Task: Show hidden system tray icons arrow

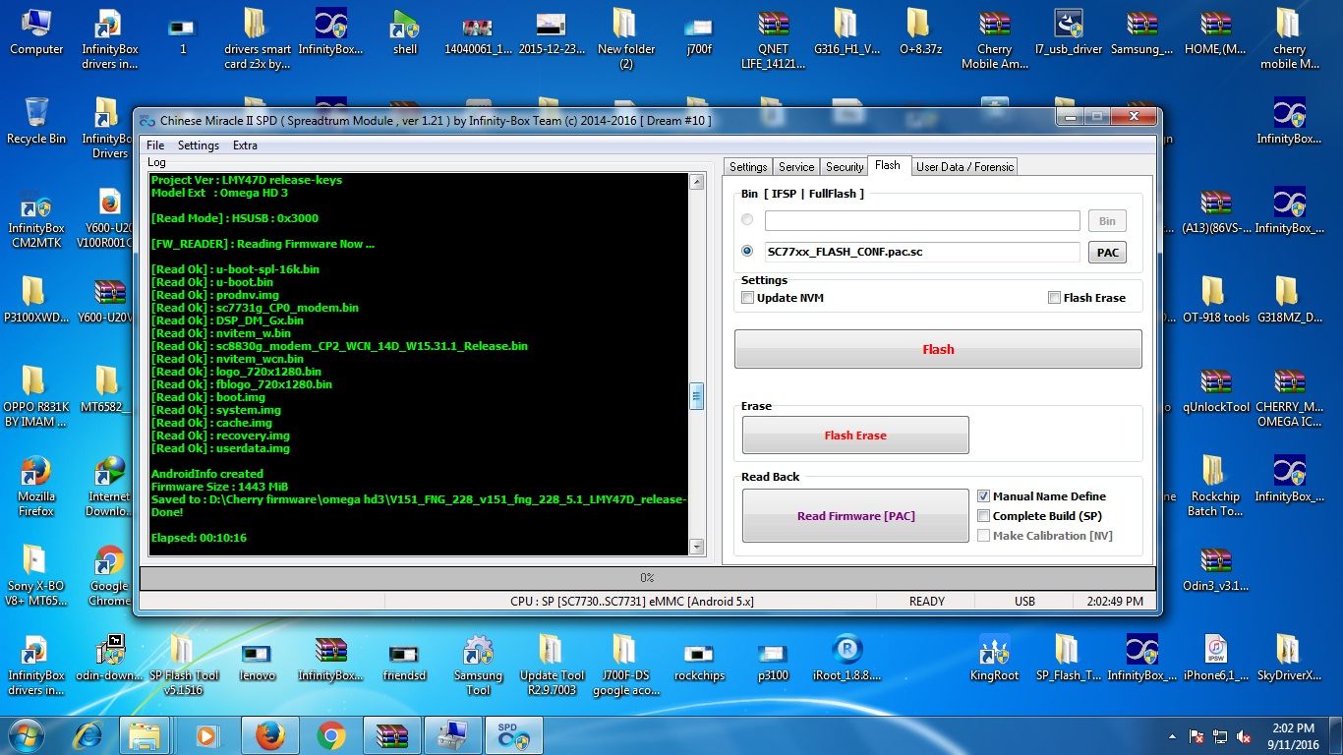Action: click(1172, 736)
